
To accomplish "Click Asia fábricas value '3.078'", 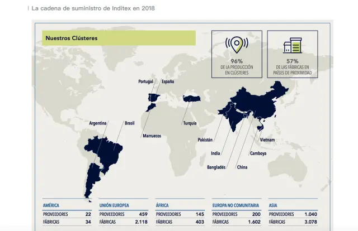I will (311, 222).
